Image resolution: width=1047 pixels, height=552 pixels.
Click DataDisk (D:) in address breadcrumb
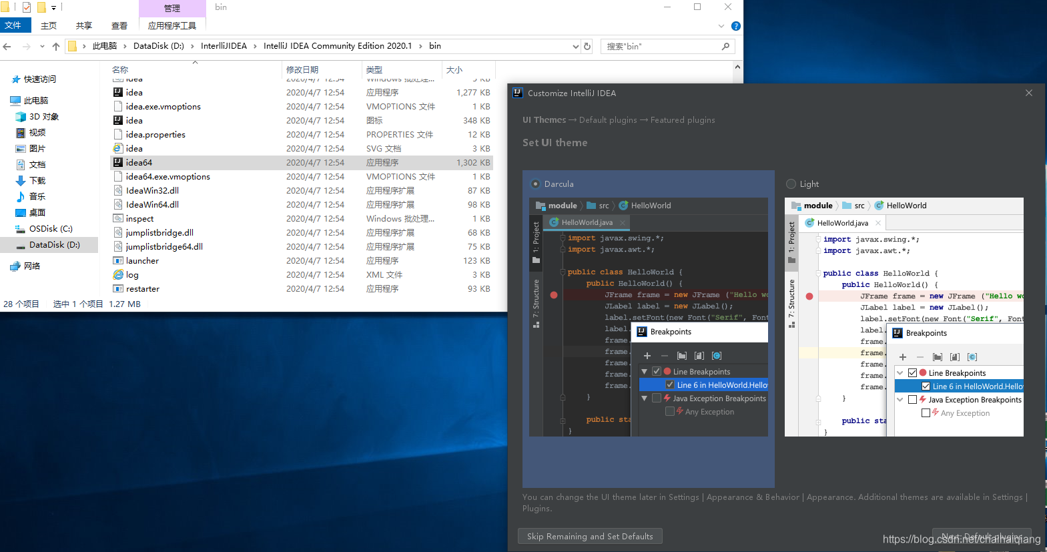coord(159,46)
